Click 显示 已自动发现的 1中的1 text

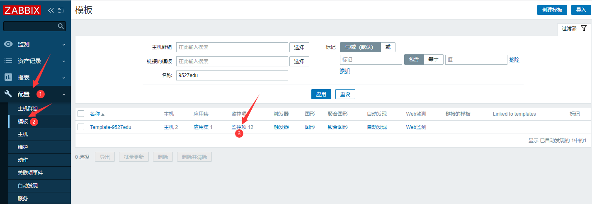(557, 141)
